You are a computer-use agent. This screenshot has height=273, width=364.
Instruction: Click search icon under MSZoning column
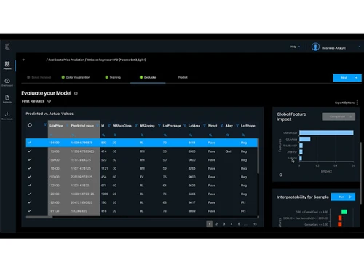pyautogui.click(x=142, y=135)
